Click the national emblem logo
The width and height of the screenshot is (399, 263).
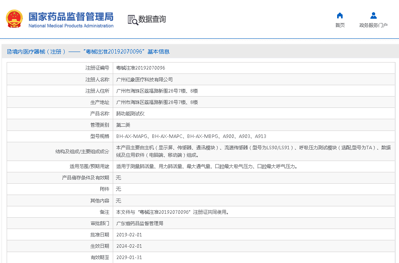14,19
